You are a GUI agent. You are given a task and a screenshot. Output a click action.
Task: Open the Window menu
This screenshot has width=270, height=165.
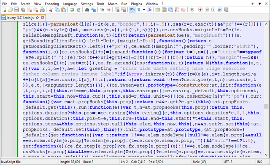point(152,4)
